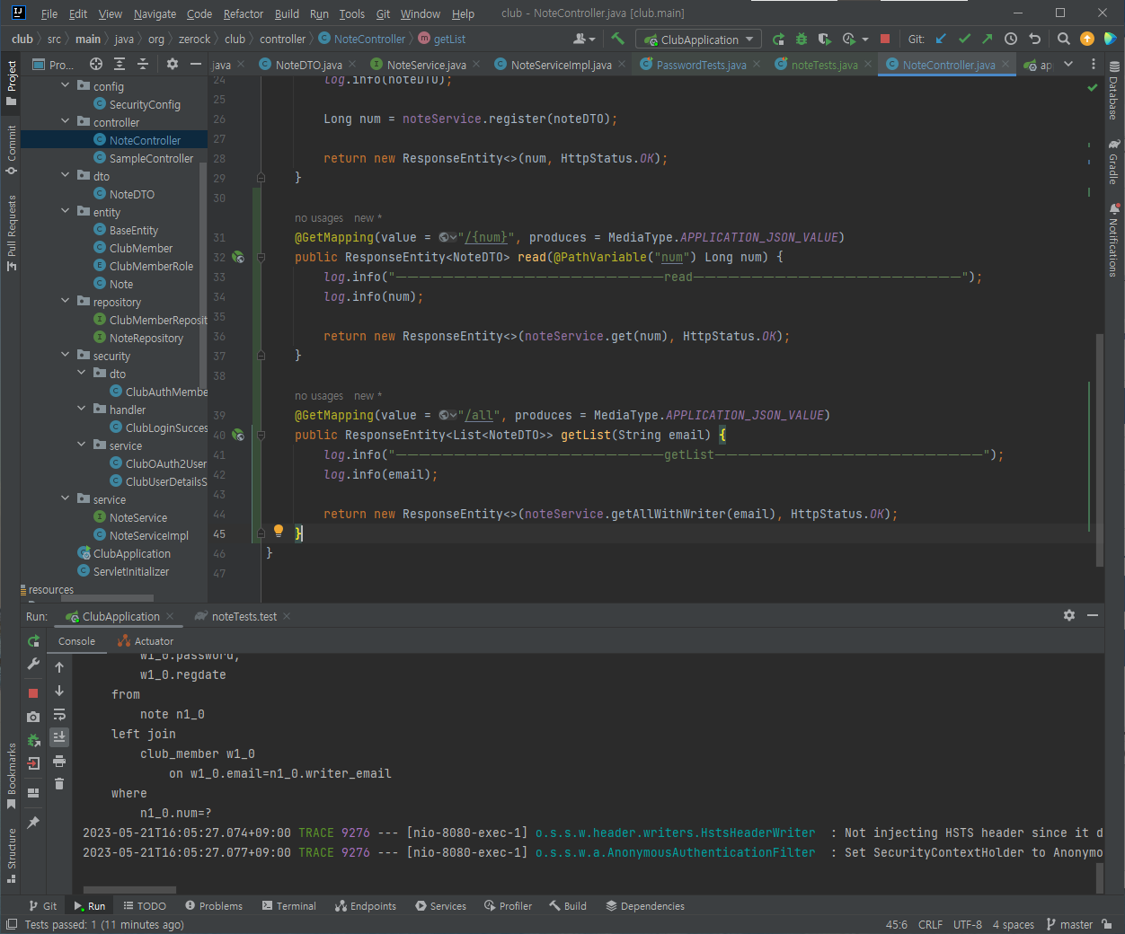Click the Git Commit checkmark icon
This screenshot has width=1125, height=934.
pos(964,39)
